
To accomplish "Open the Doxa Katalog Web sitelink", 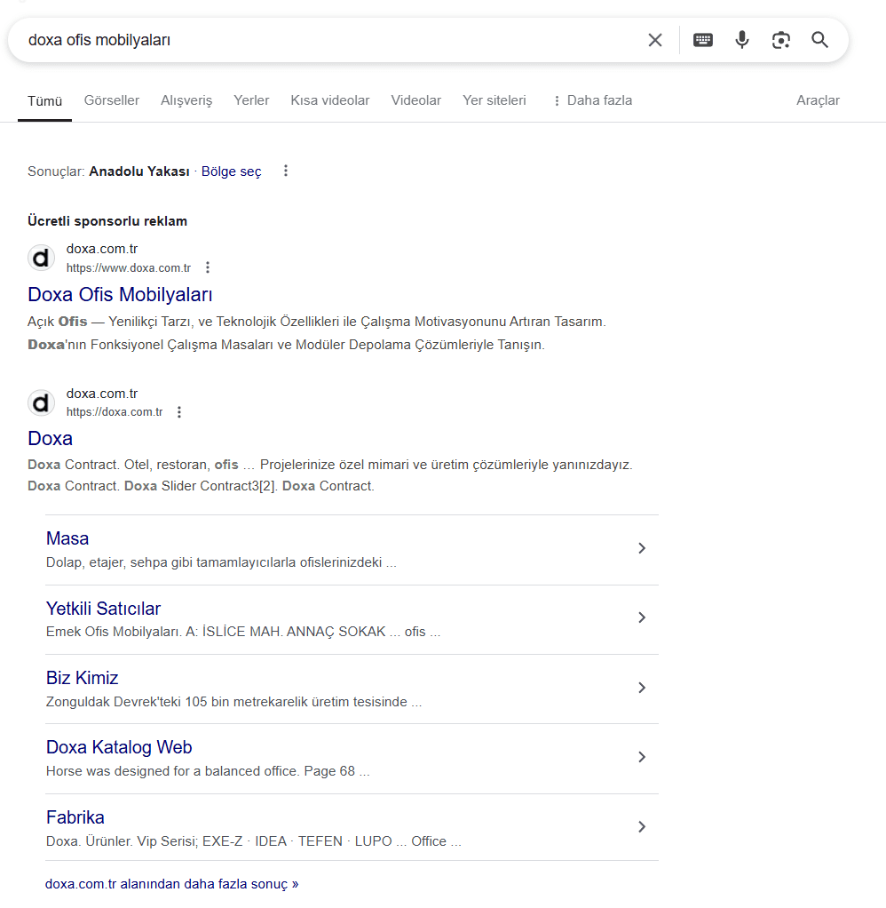I will click(119, 747).
